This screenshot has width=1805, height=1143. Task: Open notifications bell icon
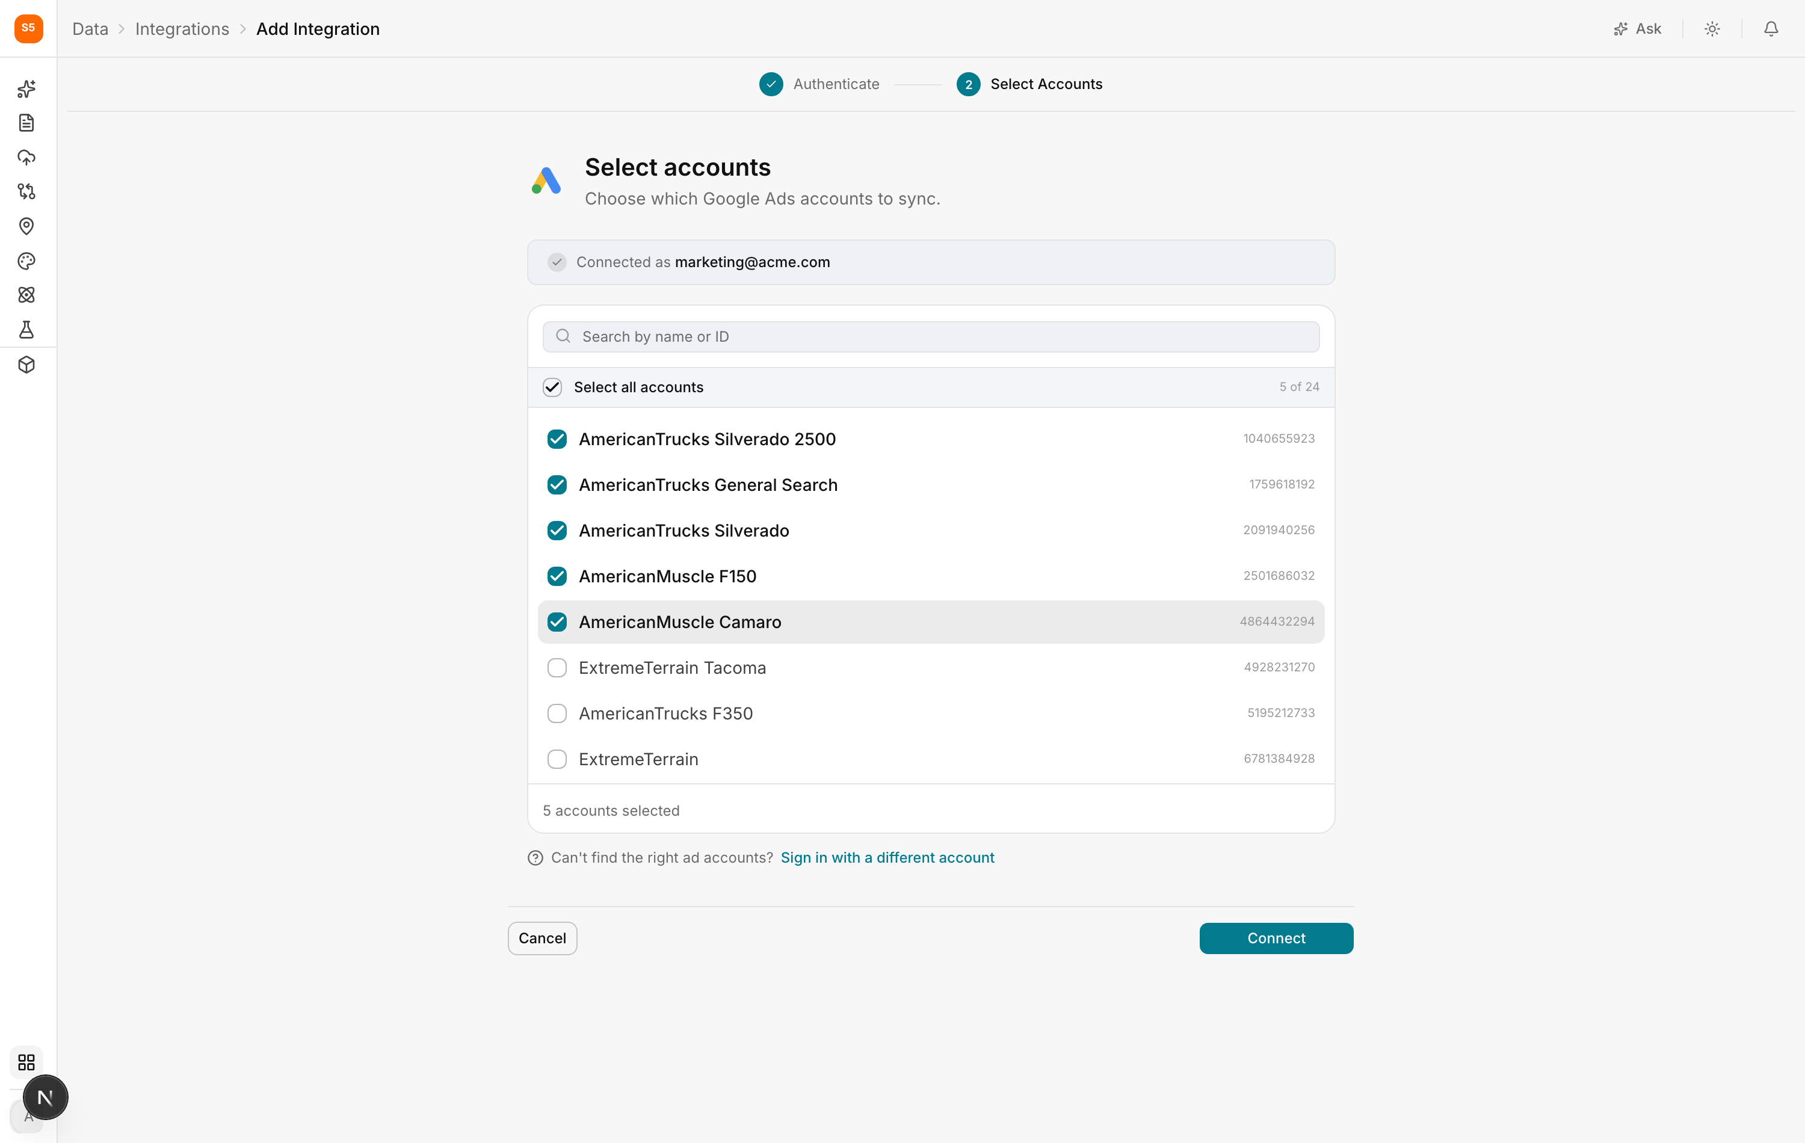tap(1771, 28)
